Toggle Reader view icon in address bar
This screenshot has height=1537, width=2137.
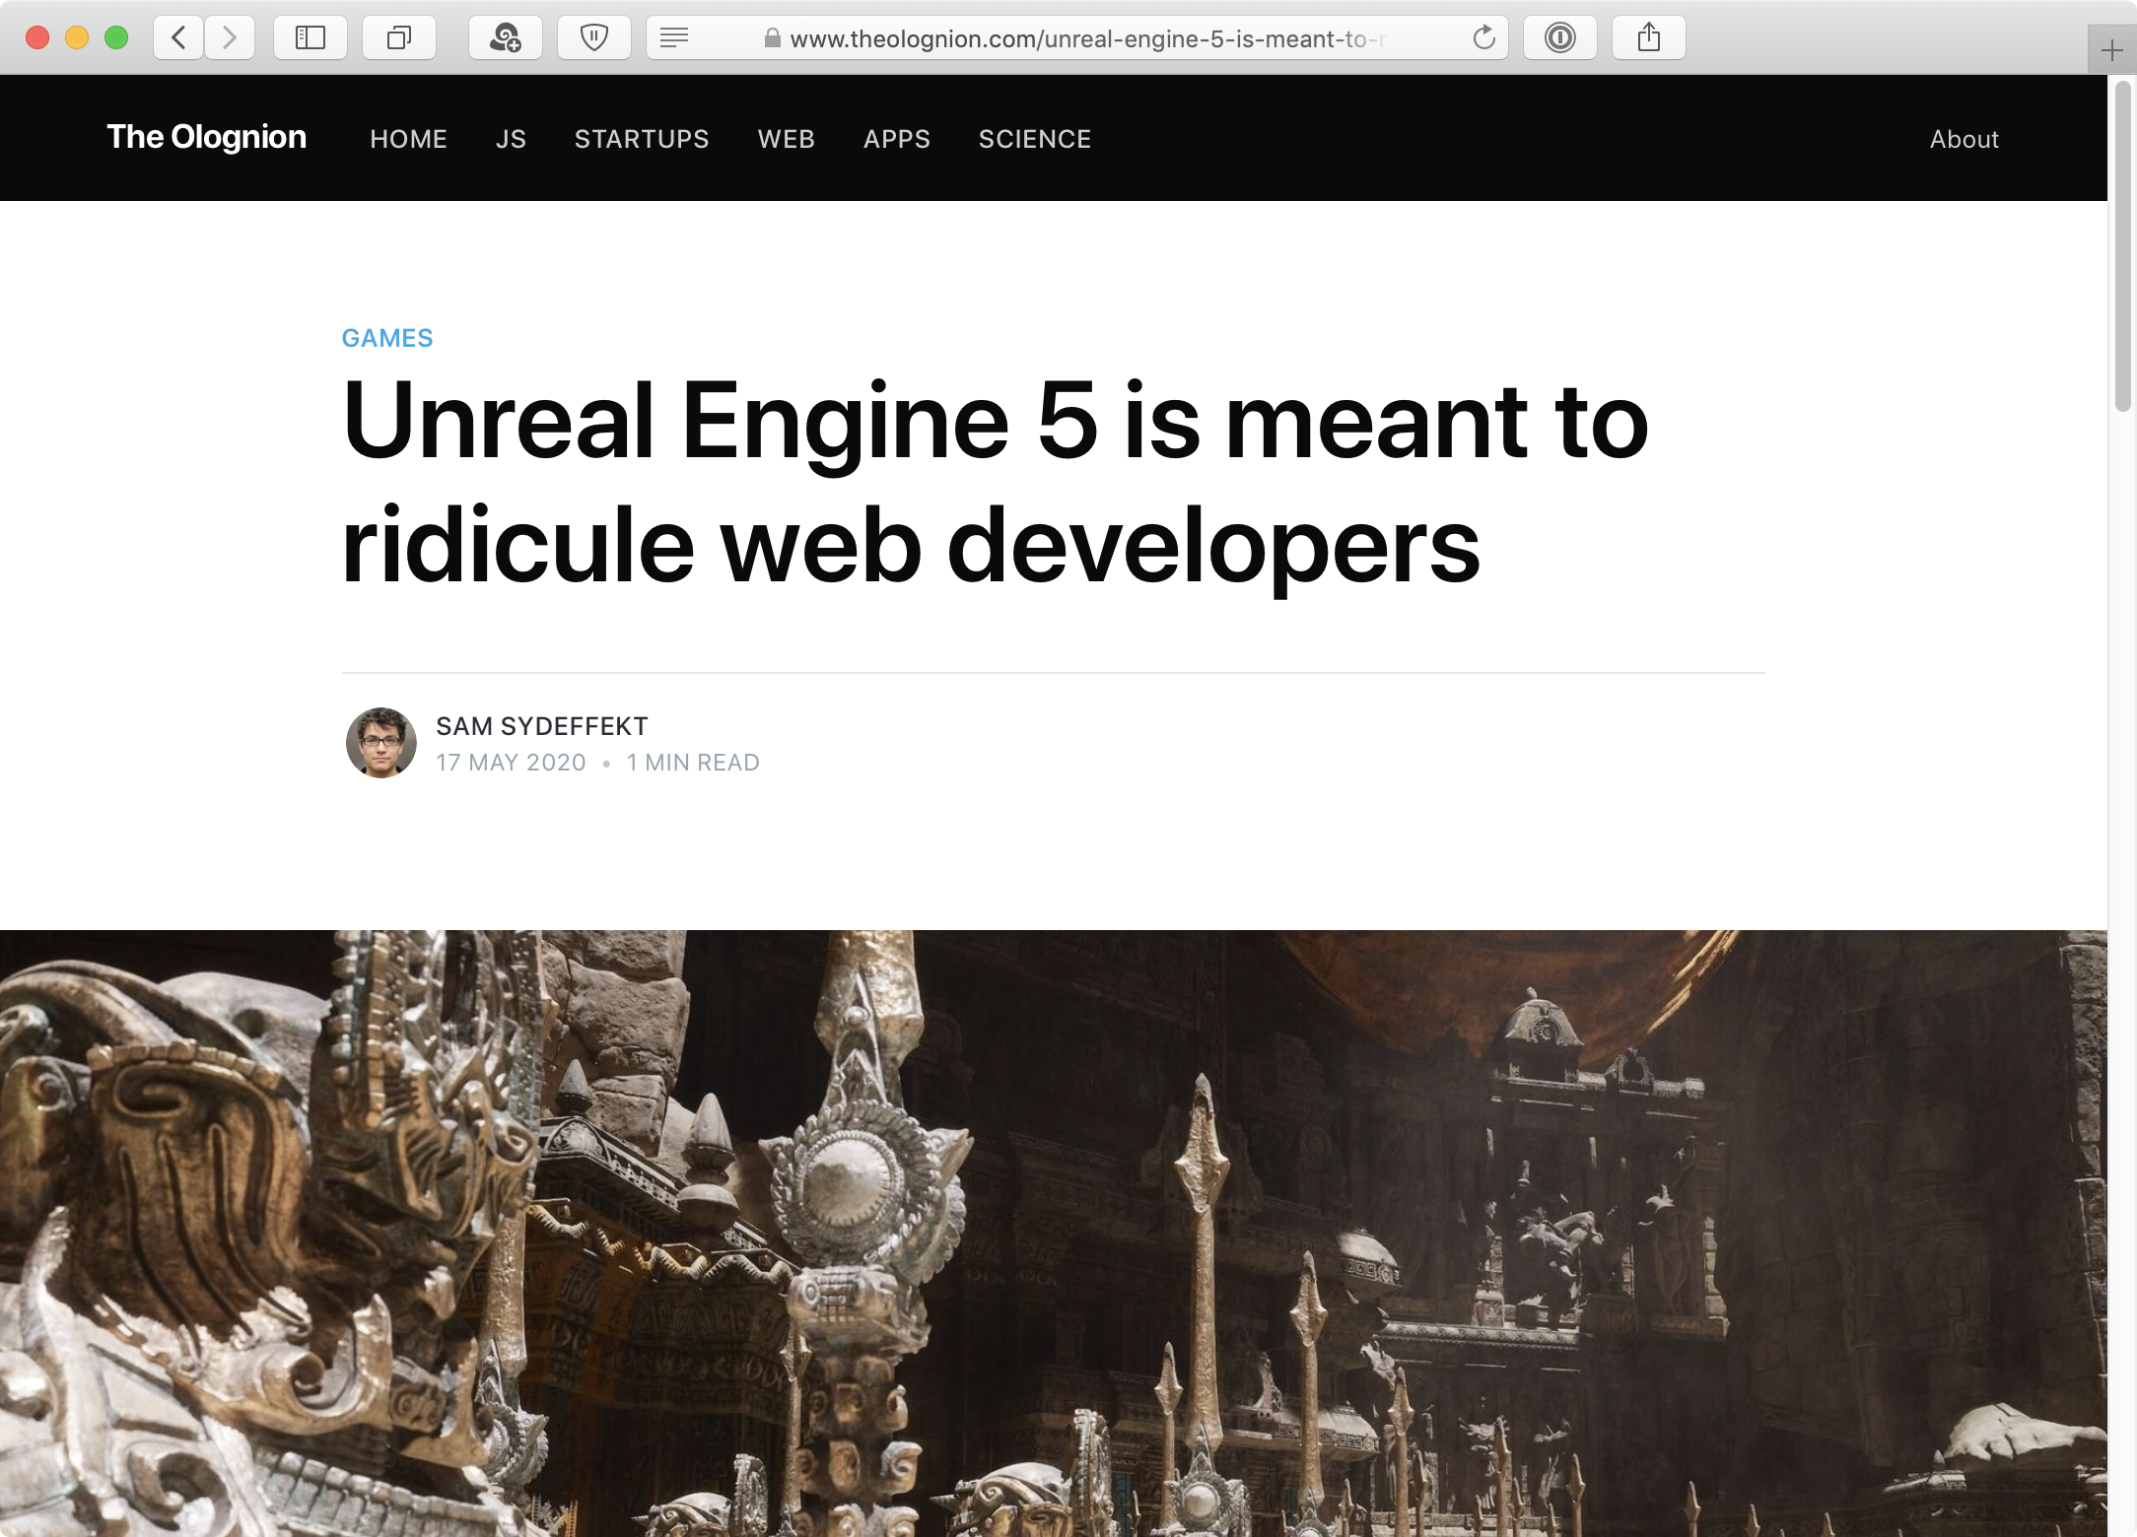point(674,38)
